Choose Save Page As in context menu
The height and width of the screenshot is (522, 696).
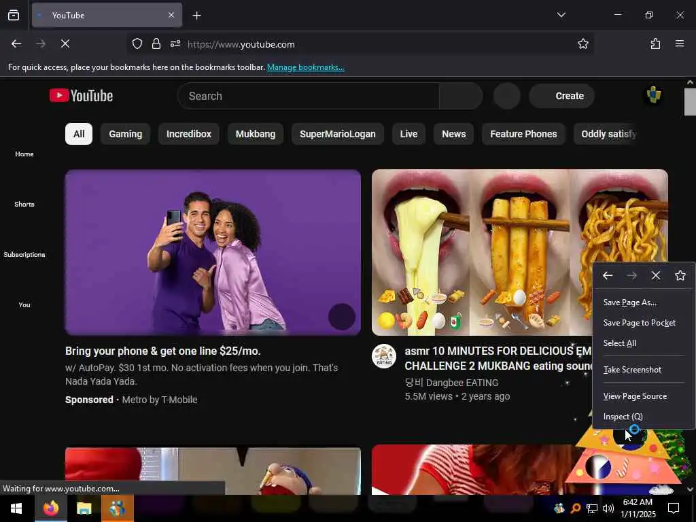click(x=644, y=302)
